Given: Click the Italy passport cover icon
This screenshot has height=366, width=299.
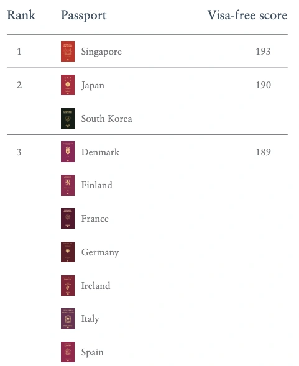Looking at the screenshot, I should tap(68, 319).
